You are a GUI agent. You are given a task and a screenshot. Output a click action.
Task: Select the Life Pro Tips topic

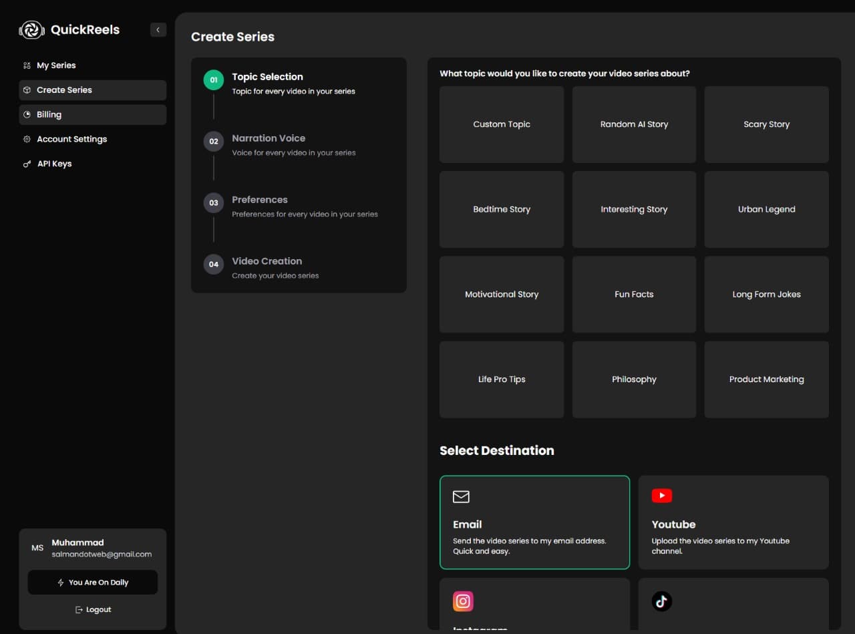502,379
